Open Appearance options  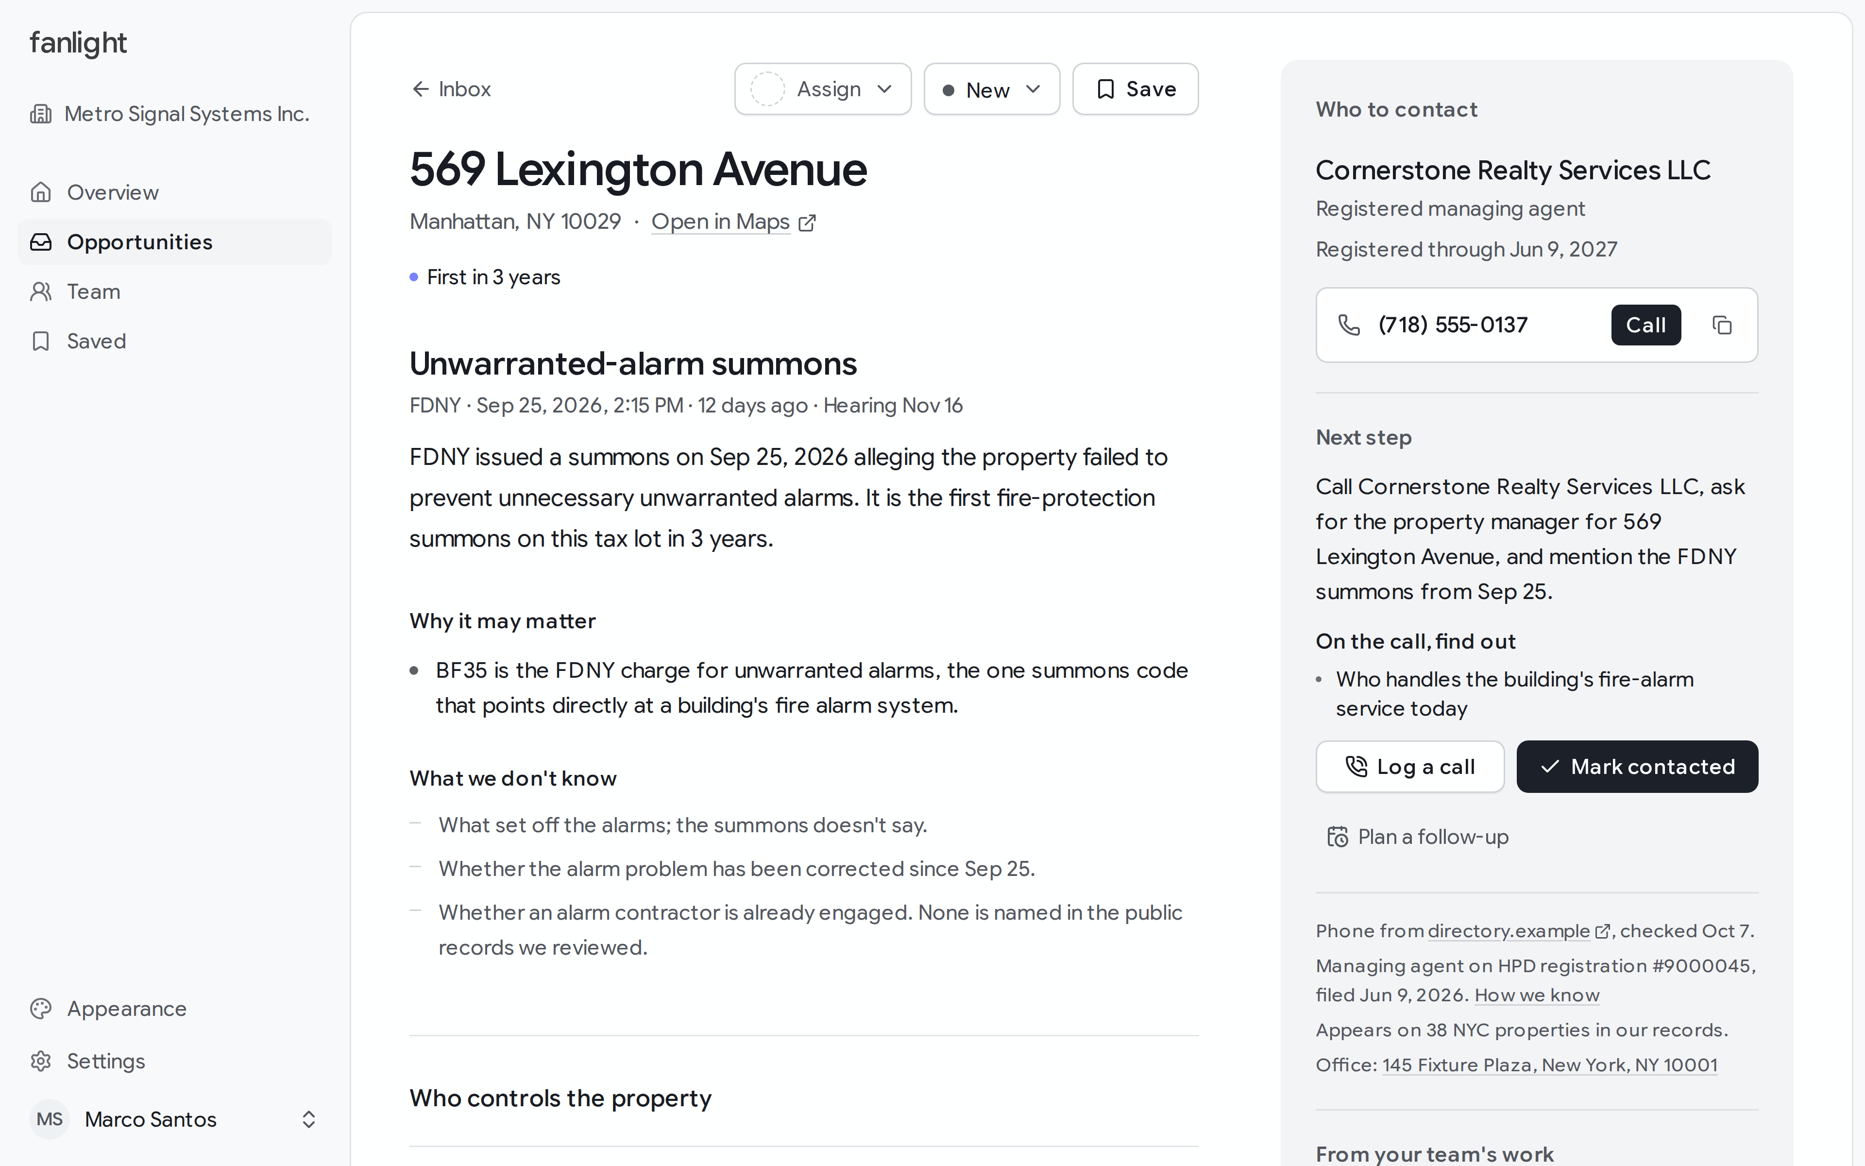175,1009
